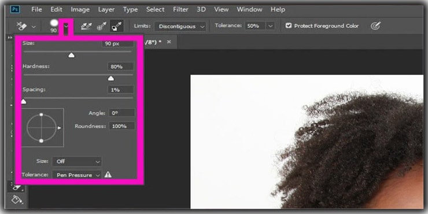
Task: Open the Size control dropdown set to Off
Action: [x=77, y=161]
